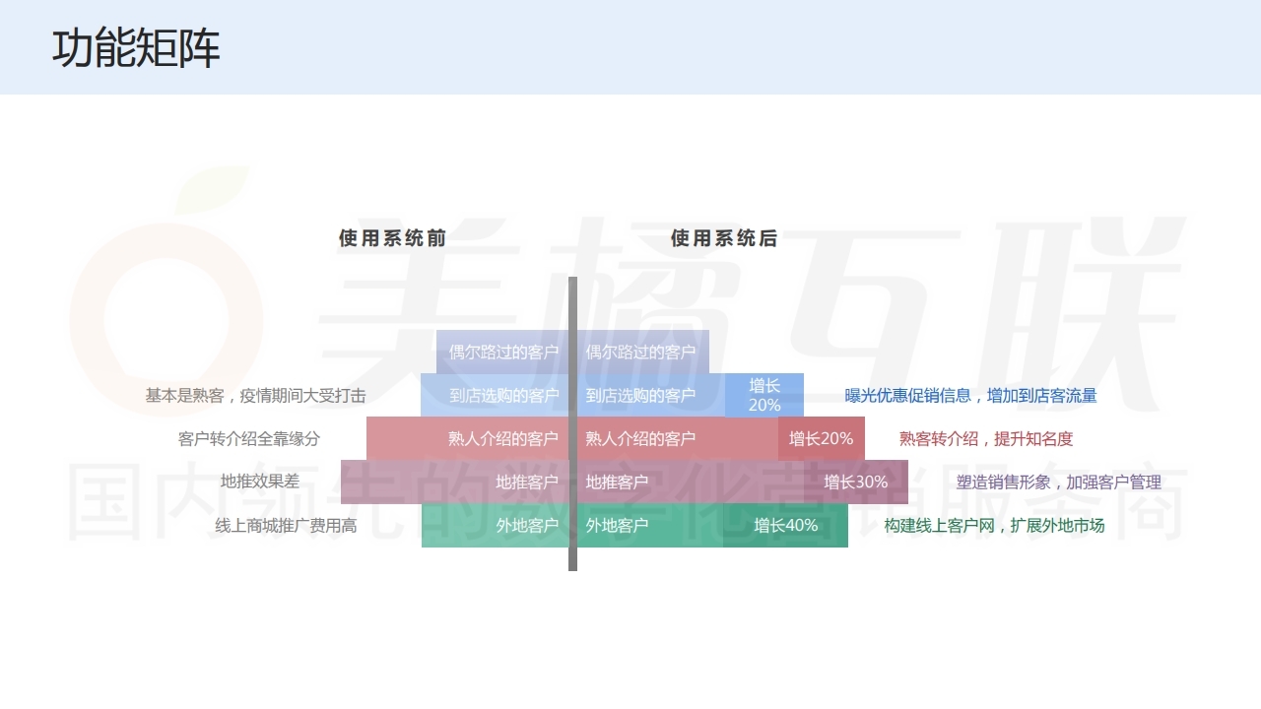Viewport: 1261px width, 709px height.
Task: Click text 塑造销售形象，加强客户管理
Action: click(x=1059, y=483)
